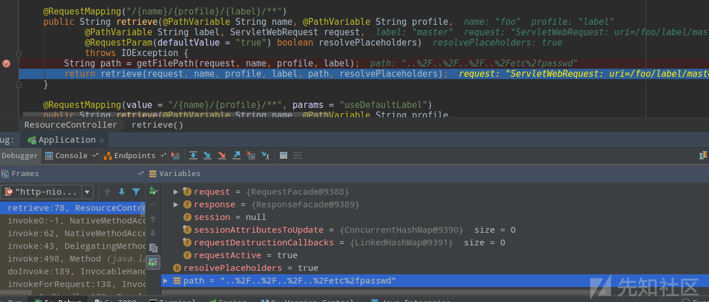Click Drop Frame icon in debugger toolbar
Screen dimensions: 709x302
tap(251, 155)
